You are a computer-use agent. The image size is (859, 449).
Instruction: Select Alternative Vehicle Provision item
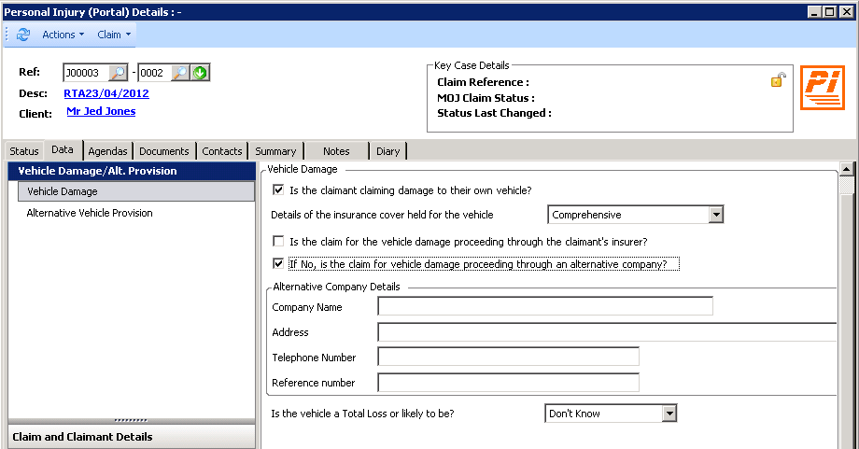[90, 213]
